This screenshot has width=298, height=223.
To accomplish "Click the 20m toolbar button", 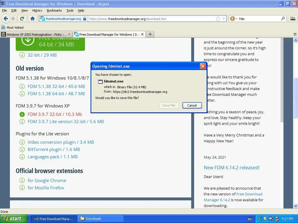I will [292, 18].
